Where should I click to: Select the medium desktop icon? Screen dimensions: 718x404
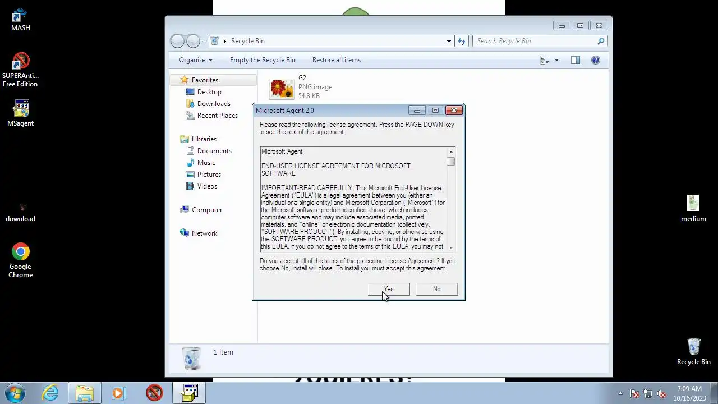[693, 209]
